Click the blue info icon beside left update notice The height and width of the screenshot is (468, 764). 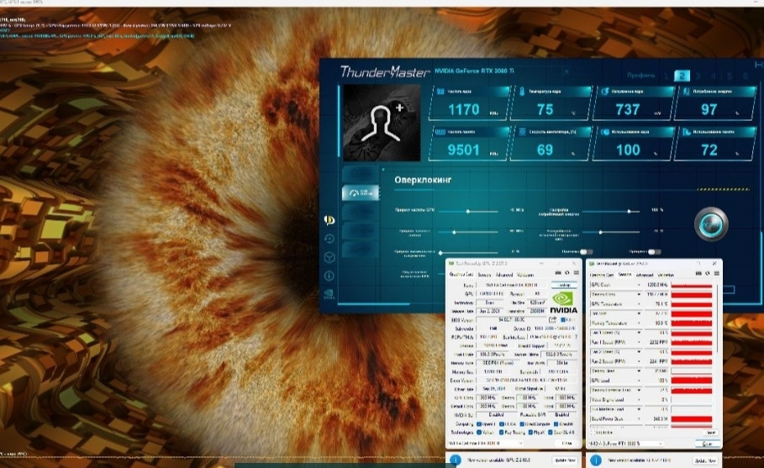click(x=455, y=460)
